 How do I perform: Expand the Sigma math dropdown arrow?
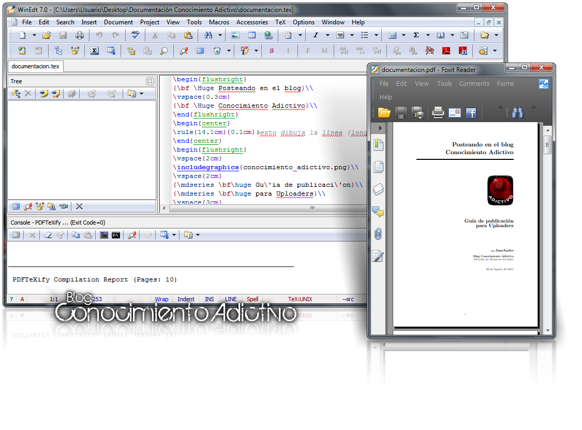[428, 35]
